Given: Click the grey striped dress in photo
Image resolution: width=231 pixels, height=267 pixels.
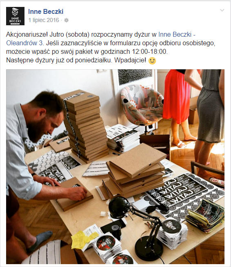Looking at the screenshot, I should coord(211,106).
